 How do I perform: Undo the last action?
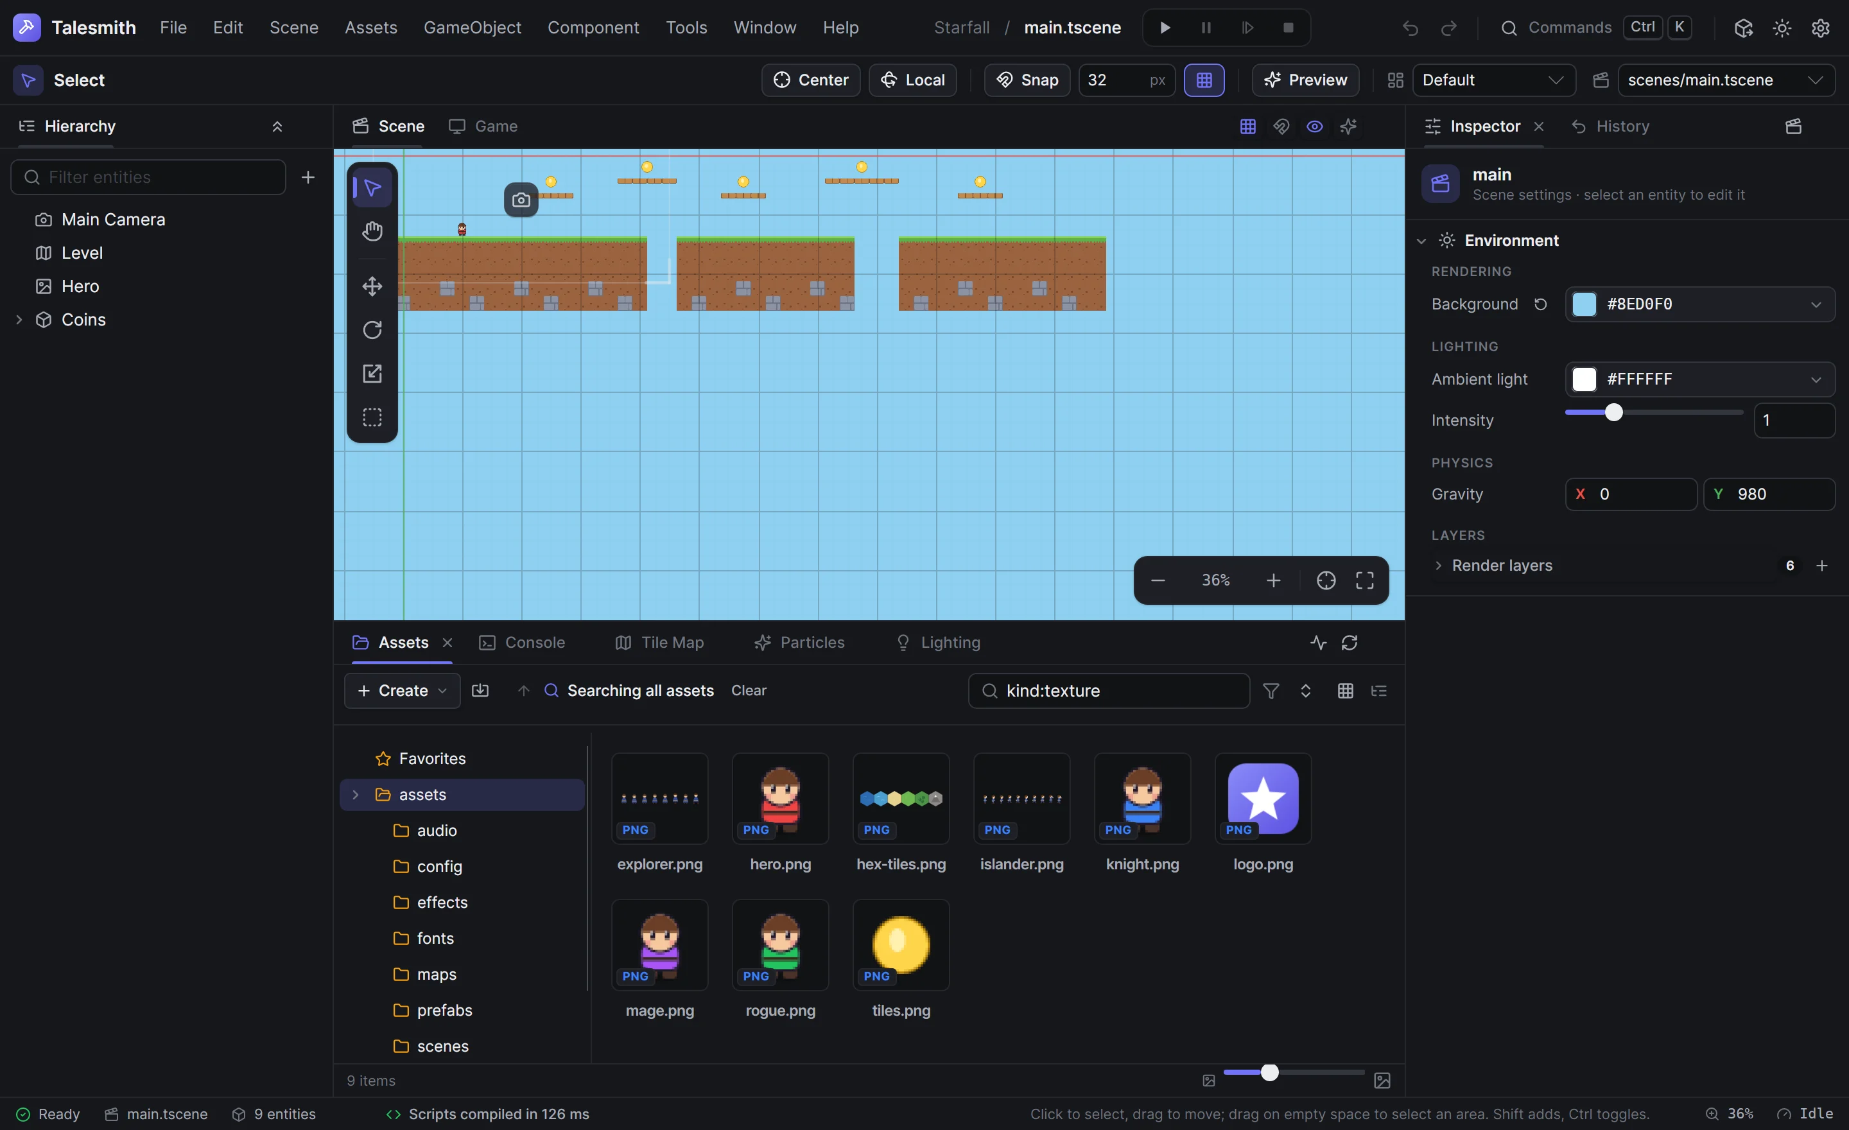1410,28
